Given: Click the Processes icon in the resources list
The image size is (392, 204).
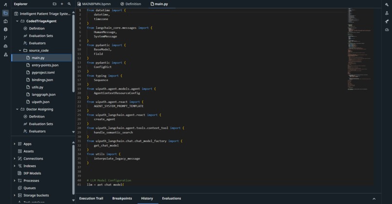Looking at the screenshot, I should coord(20,181).
